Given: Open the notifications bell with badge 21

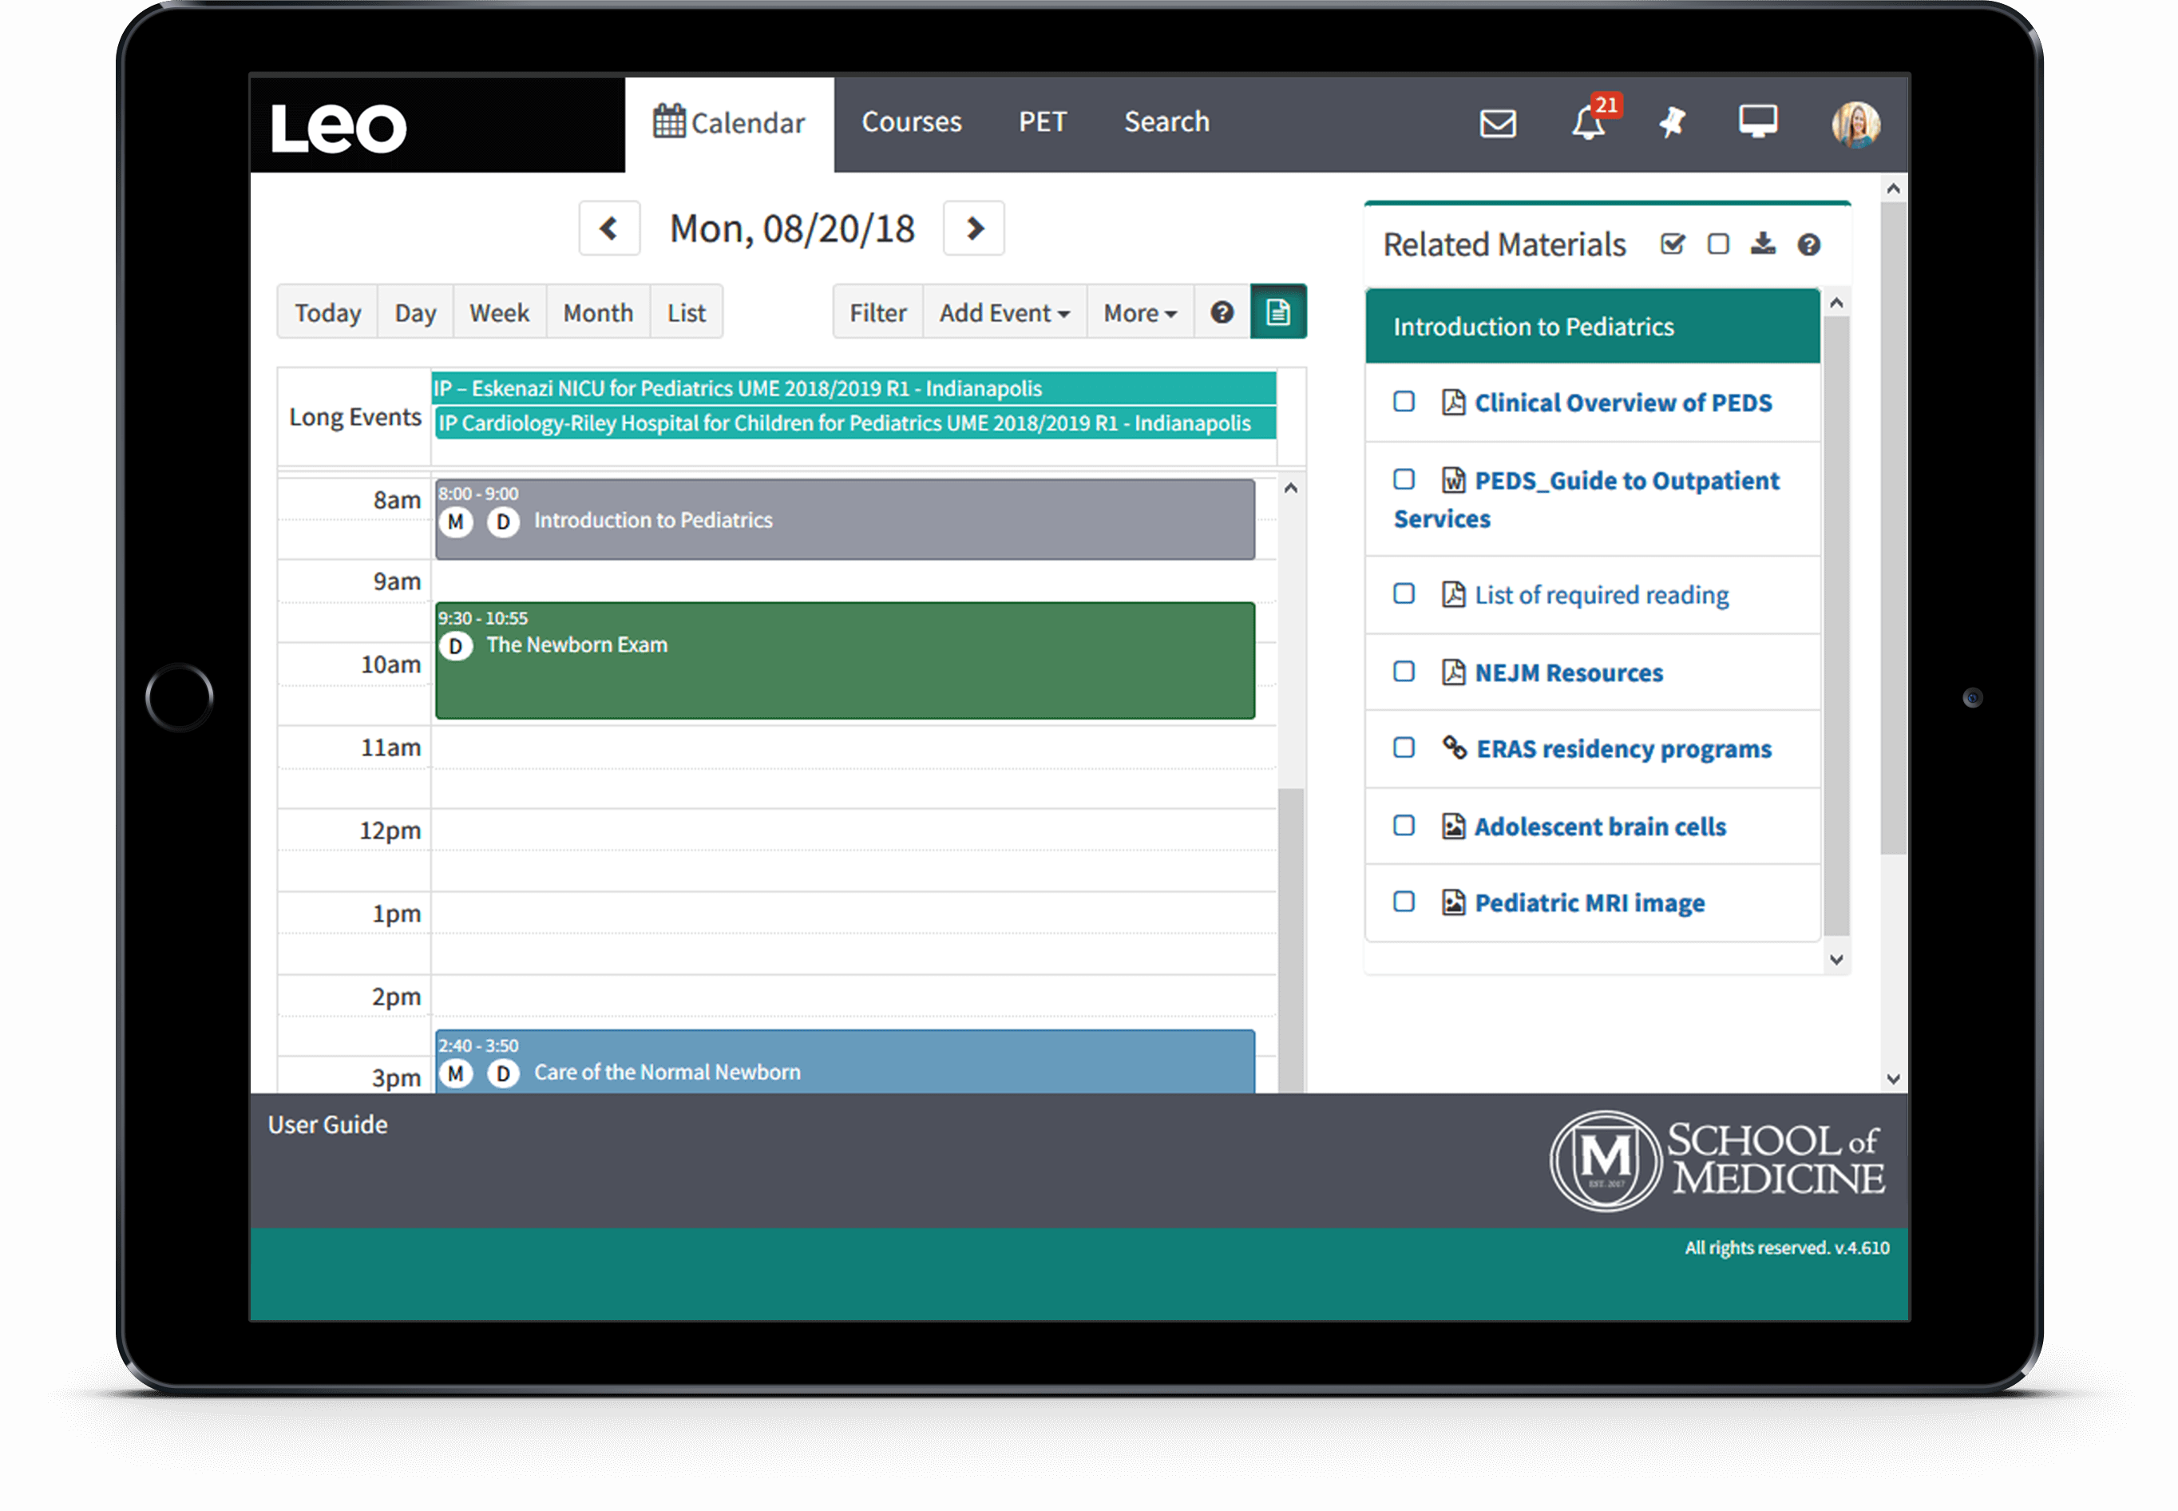Looking at the screenshot, I should pos(1590,123).
